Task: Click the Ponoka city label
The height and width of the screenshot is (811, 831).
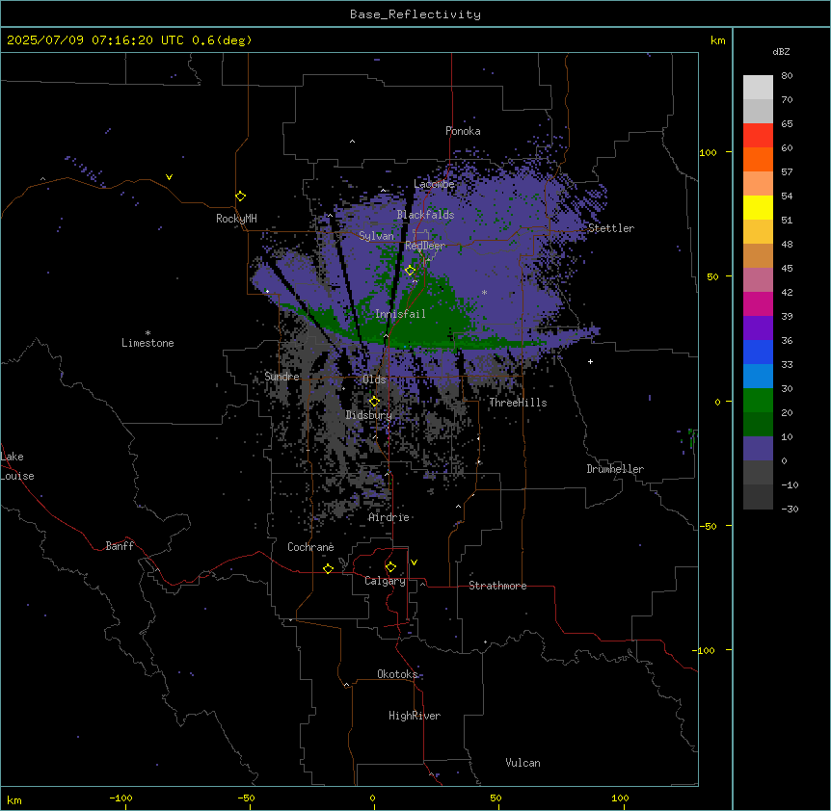Action: pos(463,131)
